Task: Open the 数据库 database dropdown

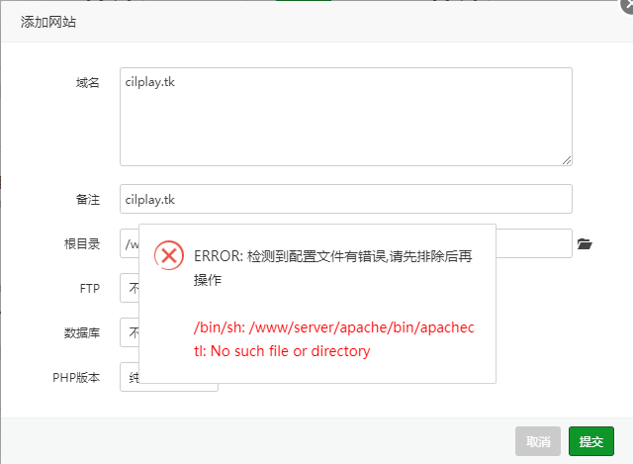Action: [130, 332]
